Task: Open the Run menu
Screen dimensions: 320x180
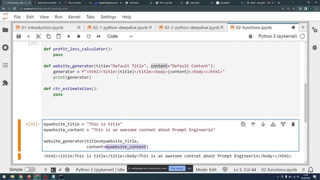Action: click(58, 17)
